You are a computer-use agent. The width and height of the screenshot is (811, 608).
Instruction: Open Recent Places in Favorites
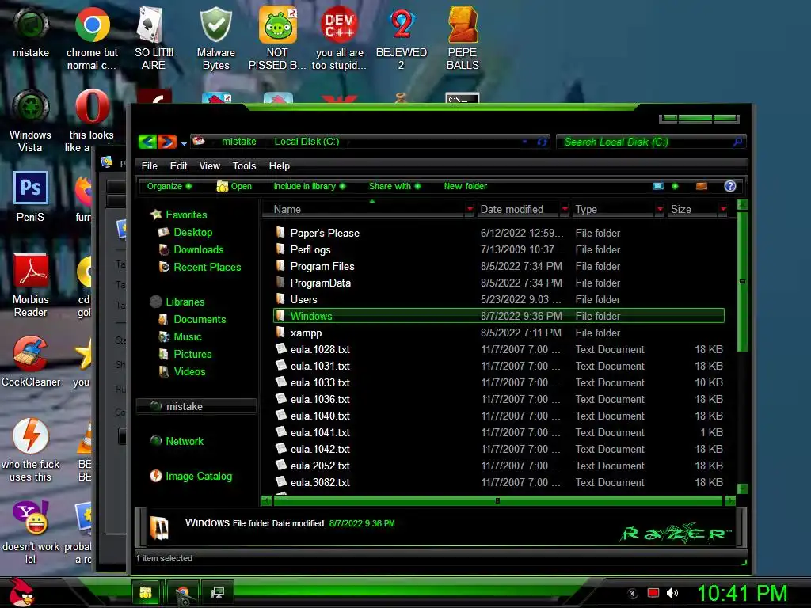[x=200, y=268]
